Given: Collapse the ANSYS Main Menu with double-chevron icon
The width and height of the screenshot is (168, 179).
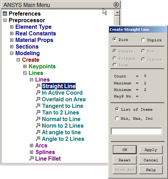Looking at the screenshot, I should pos(116,5).
